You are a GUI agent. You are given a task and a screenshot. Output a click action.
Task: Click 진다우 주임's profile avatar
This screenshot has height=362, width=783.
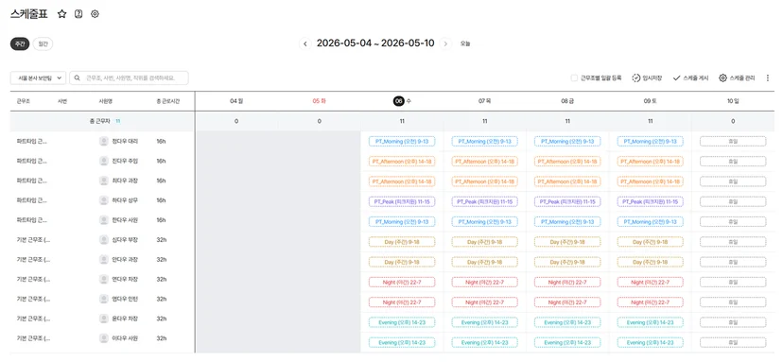[104, 161]
